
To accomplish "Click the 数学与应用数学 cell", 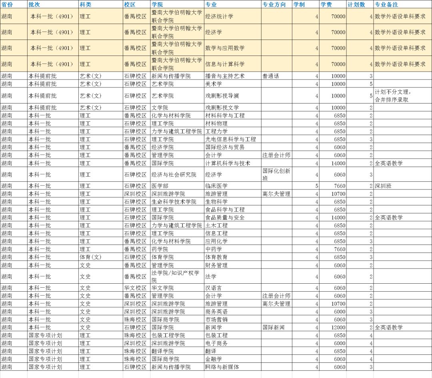I will click(x=232, y=48).
